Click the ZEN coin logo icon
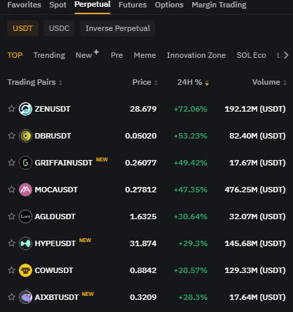293x312 pixels. (26, 109)
